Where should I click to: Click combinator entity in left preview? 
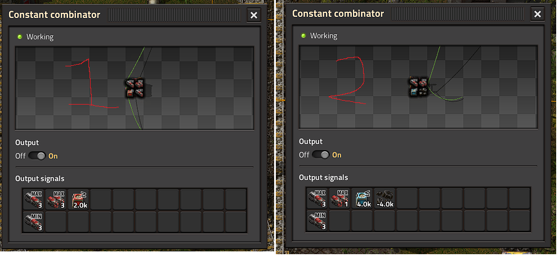pos(135,88)
